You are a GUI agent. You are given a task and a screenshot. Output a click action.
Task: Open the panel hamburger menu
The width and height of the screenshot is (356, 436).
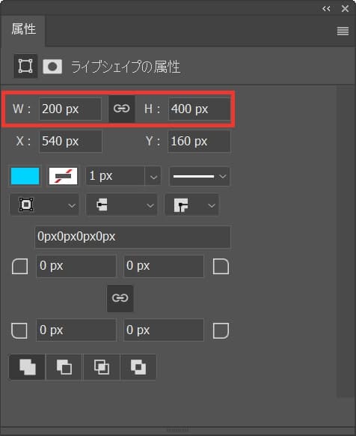pyautogui.click(x=343, y=31)
